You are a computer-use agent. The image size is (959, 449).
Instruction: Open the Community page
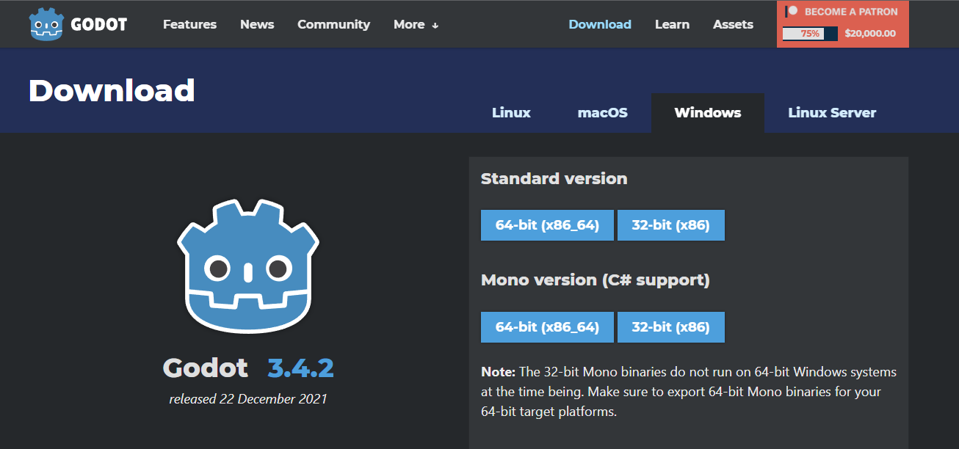[333, 24]
